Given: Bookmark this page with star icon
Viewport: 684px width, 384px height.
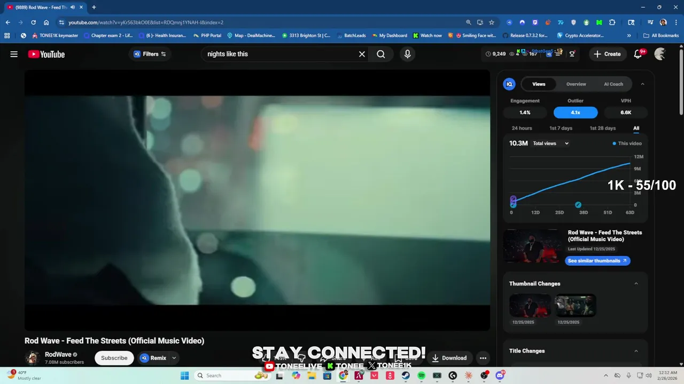Looking at the screenshot, I should (x=492, y=22).
